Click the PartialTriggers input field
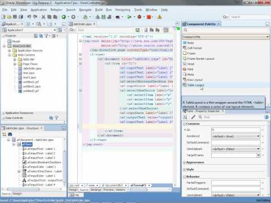 (x=235, y=183)
